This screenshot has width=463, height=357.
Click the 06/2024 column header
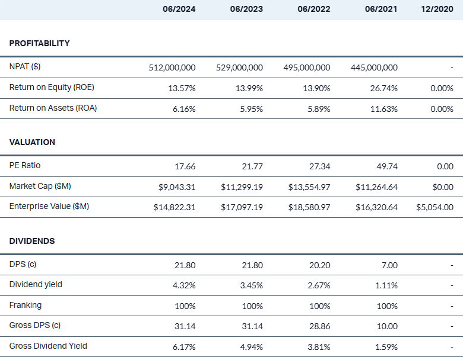pyautogui.click(x=179, y=9)
